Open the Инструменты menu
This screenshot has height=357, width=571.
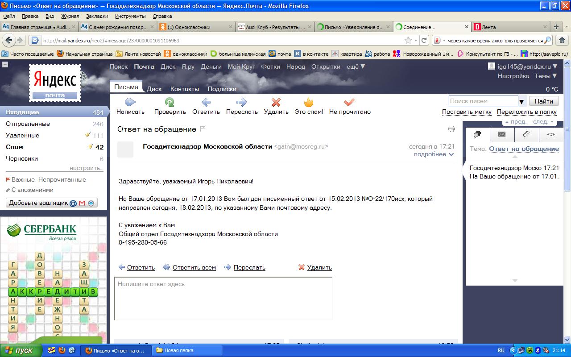[x=130, y=16]
